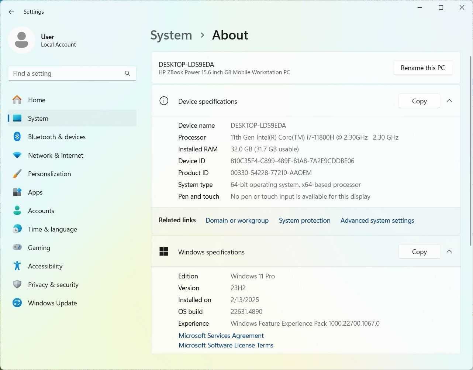Click the Device ID value text
This screenshot has height=370, width=473.
point(292,161)
